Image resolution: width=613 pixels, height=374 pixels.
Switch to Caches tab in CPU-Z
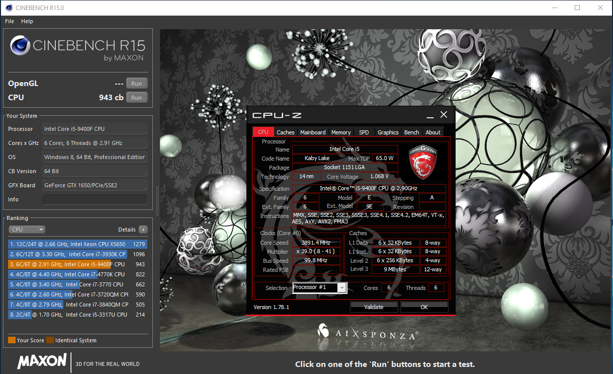pos(286,132)
